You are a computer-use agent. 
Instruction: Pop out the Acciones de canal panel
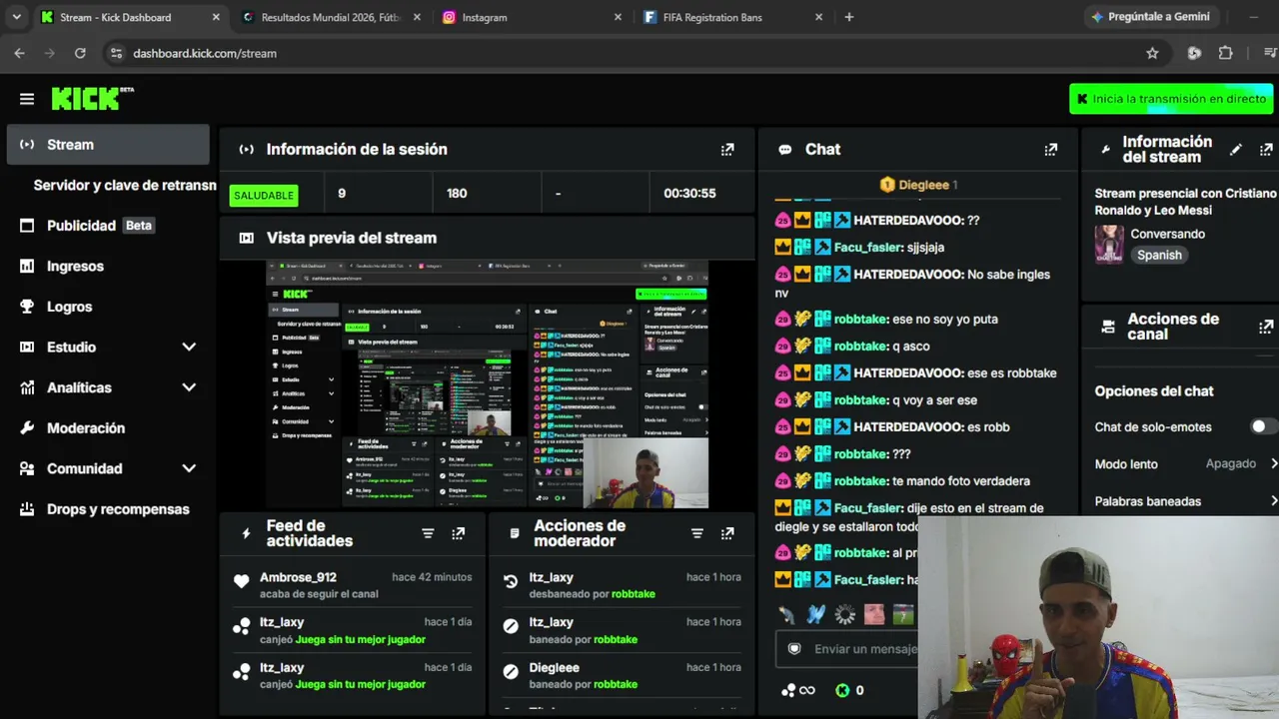pos(1266,327)
